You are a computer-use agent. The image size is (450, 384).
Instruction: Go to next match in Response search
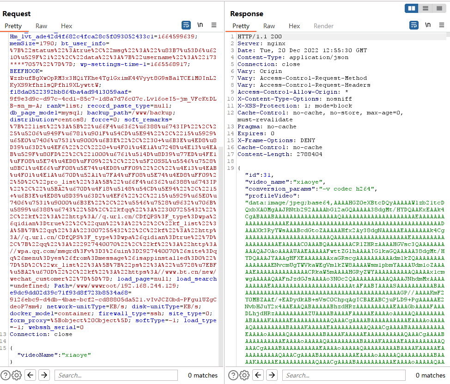(272, 375)
